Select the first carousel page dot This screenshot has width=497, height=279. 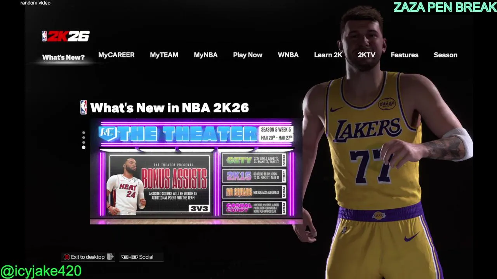83,133
